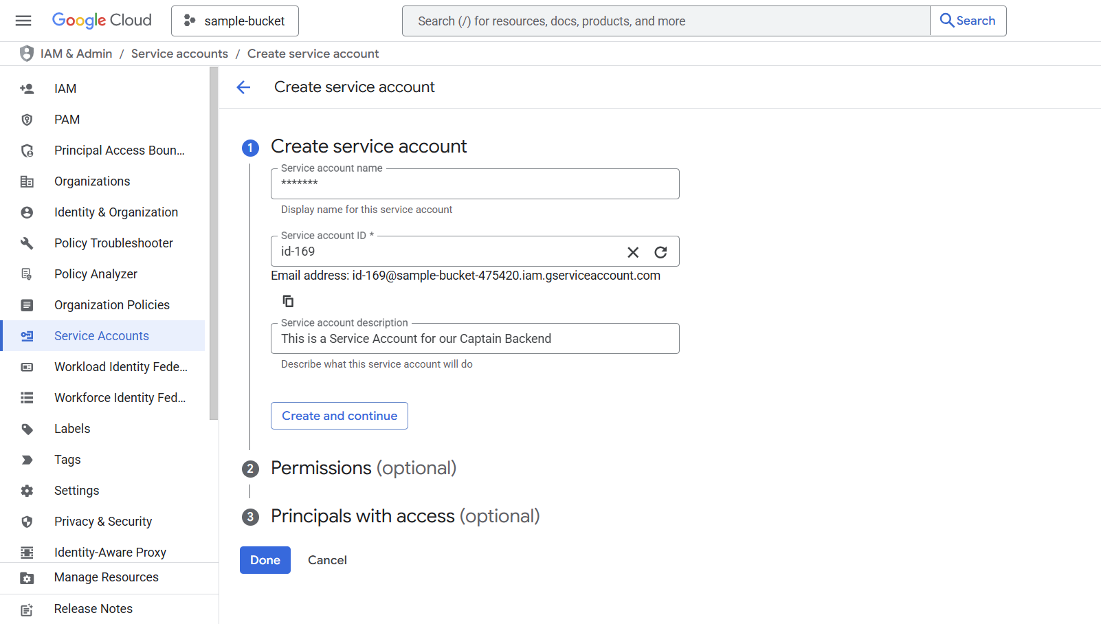The width and height of the screenshot is (1101, 624).
Task: Regenerate the Service account ID with the refresh icon
Action: pyautogui.click(x=660, y=252)
